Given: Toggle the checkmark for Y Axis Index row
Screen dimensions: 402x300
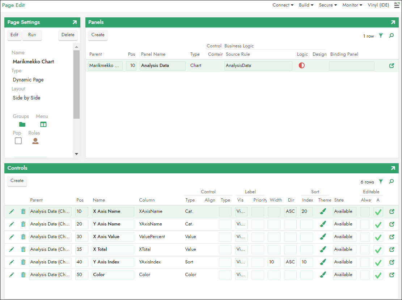Looking at the screenshot, I should [378, 262].
